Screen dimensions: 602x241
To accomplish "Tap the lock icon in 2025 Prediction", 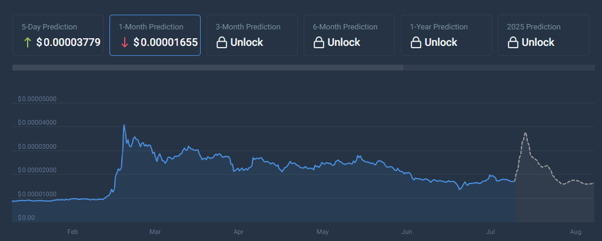I will click(513, 42).
